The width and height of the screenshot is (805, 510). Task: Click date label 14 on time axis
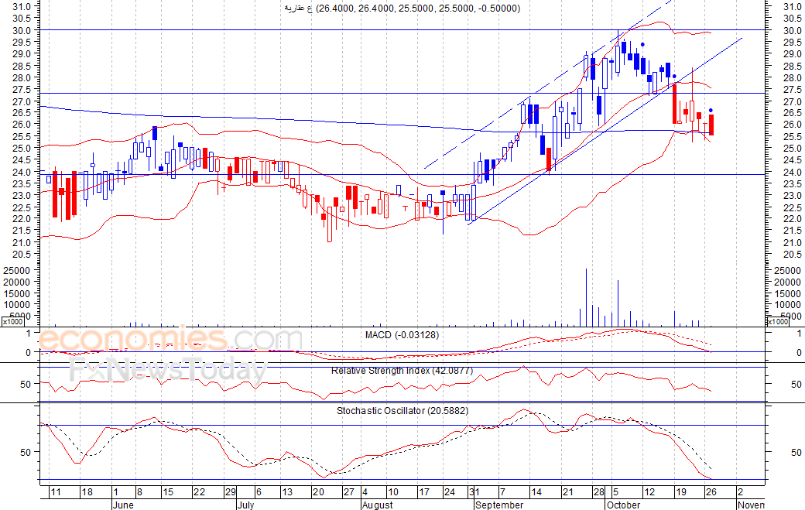(x=536, y=492)
